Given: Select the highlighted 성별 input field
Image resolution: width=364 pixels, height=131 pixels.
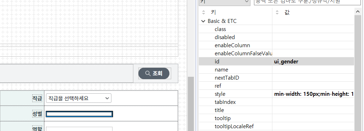Looking at the screenshot, I should 79,114.
